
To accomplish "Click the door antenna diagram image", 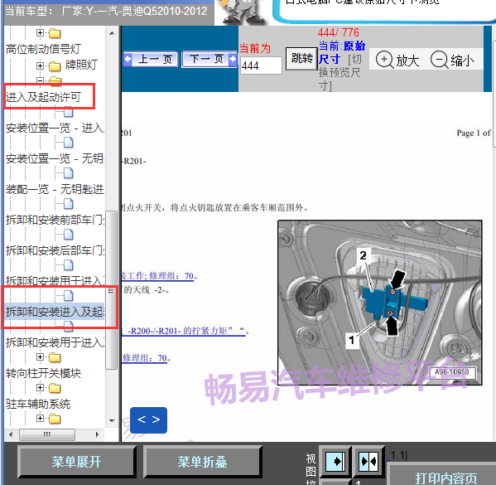I will click(380, 303).
